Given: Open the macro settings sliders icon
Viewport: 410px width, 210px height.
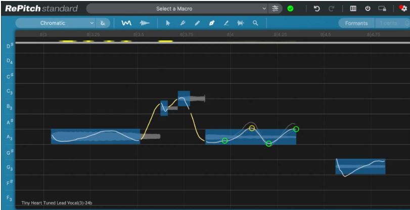Looking at the screenshot, I should (x=276, y=9).
